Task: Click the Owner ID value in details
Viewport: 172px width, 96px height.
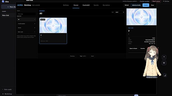Action: click(150, 40)
